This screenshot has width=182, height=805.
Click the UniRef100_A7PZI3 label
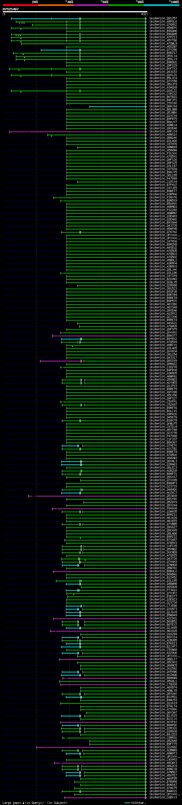pyautogui.click(x=163, y=37)
